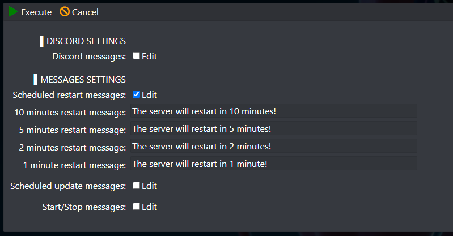This screenshot has width=453, height=236.
Task: Click the Edit label beside Discord messages
Action: [x=149, y=56]
